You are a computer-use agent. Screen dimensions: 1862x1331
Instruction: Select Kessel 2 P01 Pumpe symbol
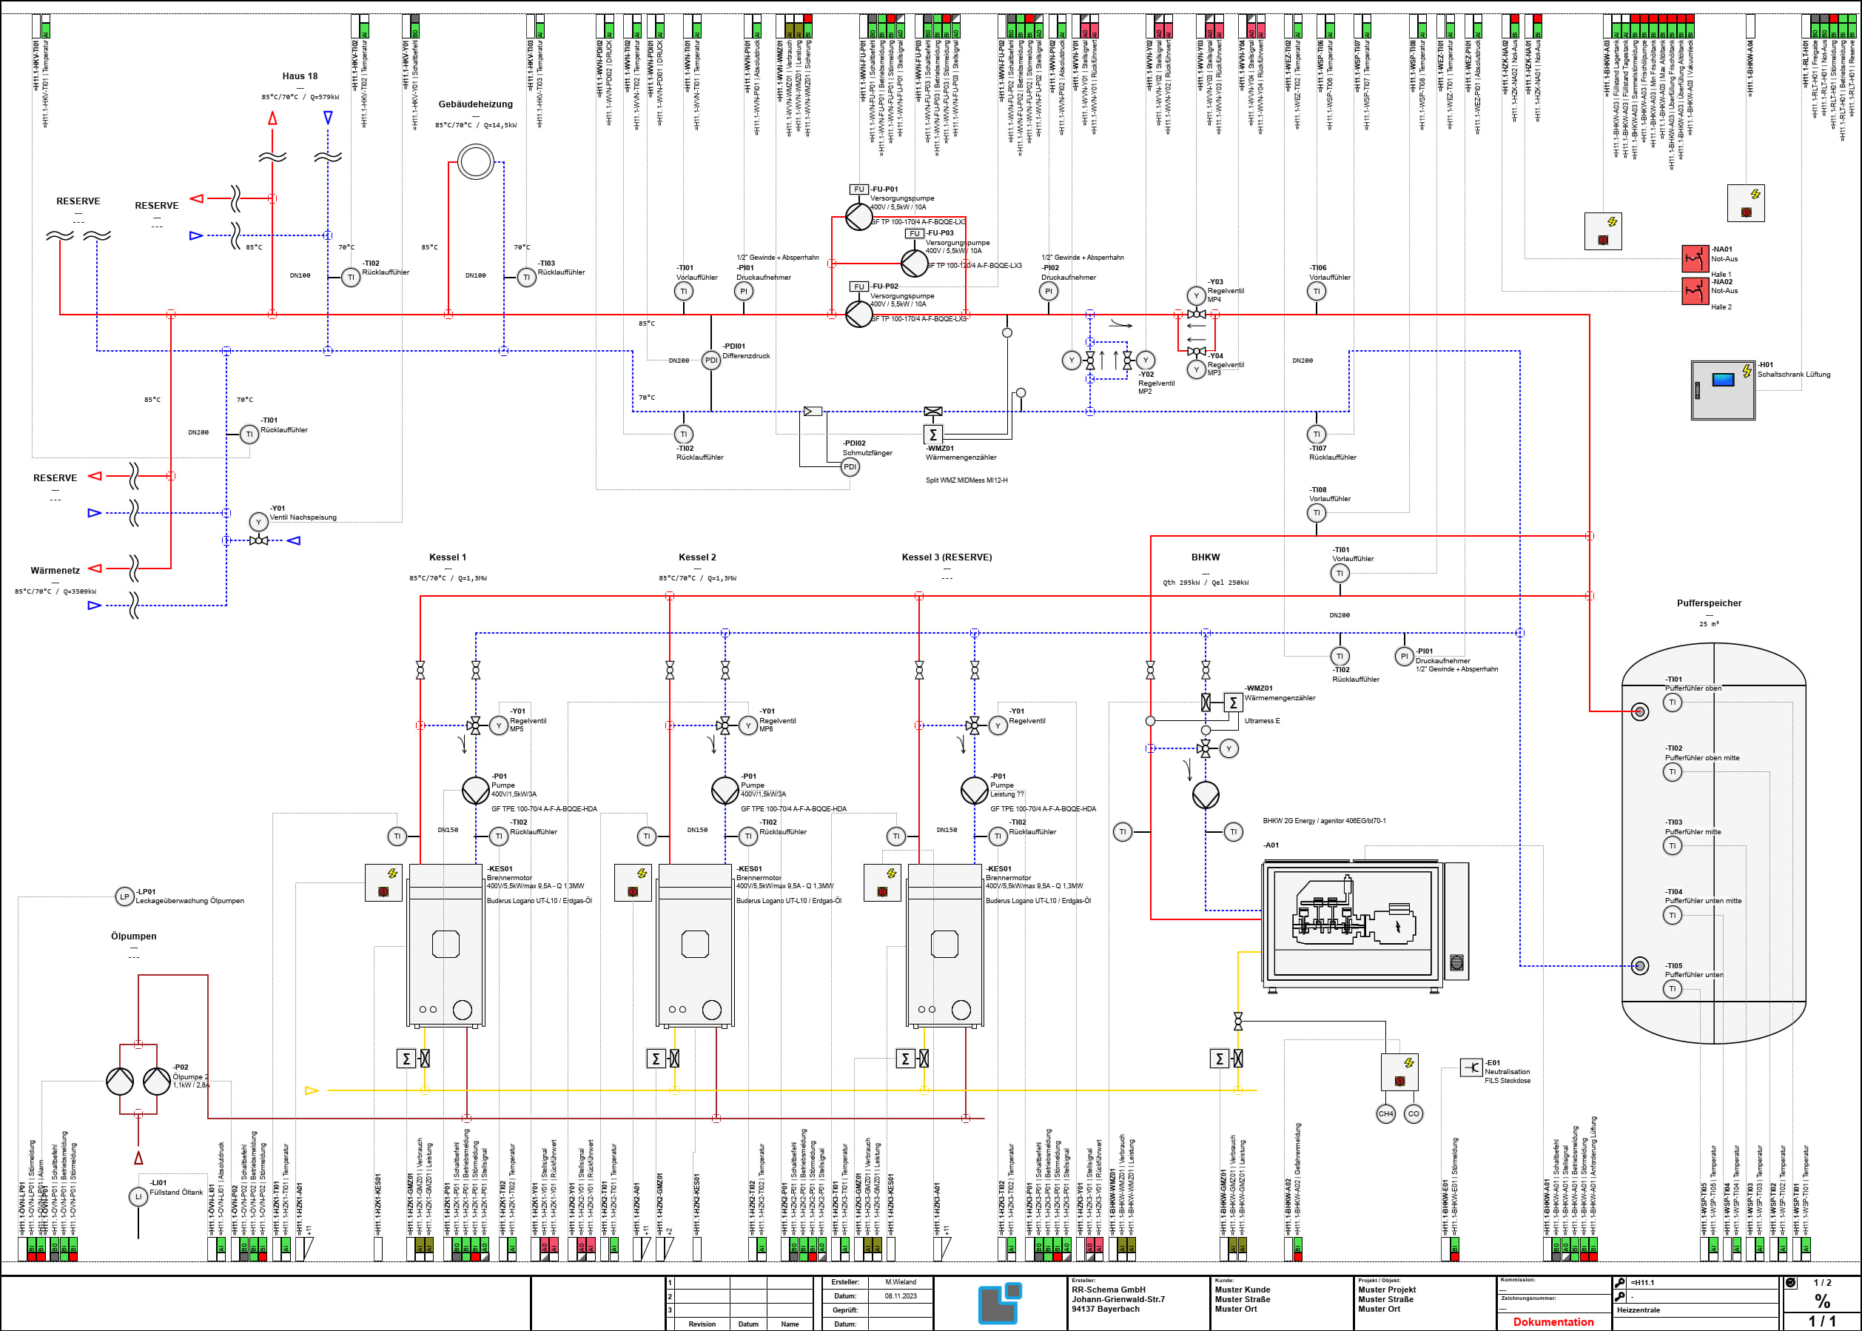click(725, 790)
